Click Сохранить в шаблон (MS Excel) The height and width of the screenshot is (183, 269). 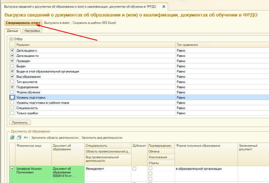point(94,23)
